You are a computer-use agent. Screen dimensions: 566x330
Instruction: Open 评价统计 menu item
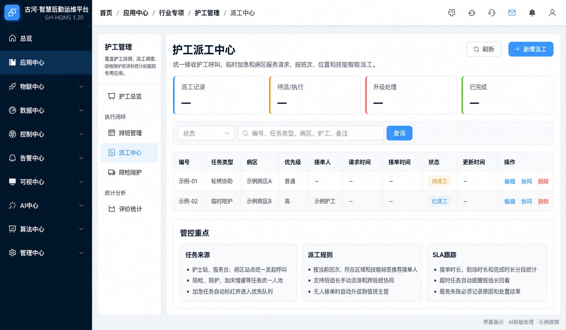(x=129, y=209)
